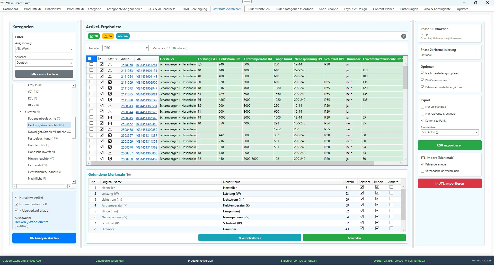Click checked status icon for article 2111069
The height and width of the screenshot is (265, 494).
click(110, 82)
